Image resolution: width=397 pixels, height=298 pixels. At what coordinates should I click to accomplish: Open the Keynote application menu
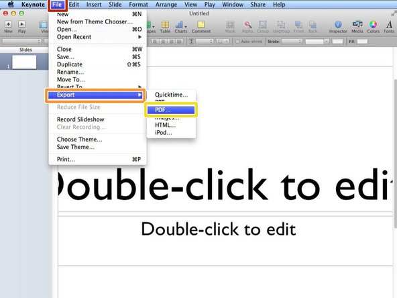(33, 5)
